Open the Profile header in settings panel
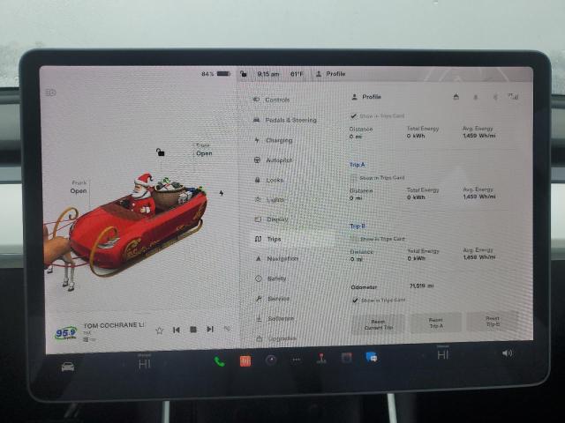Screen dimensions: 565x423 [366, 97]
